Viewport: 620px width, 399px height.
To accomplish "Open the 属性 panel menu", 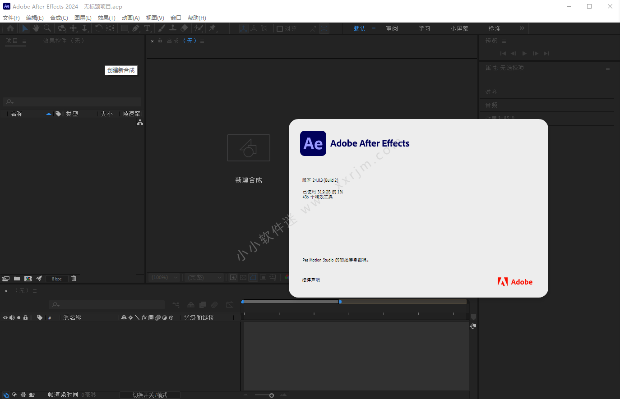I will pos(608,68).
